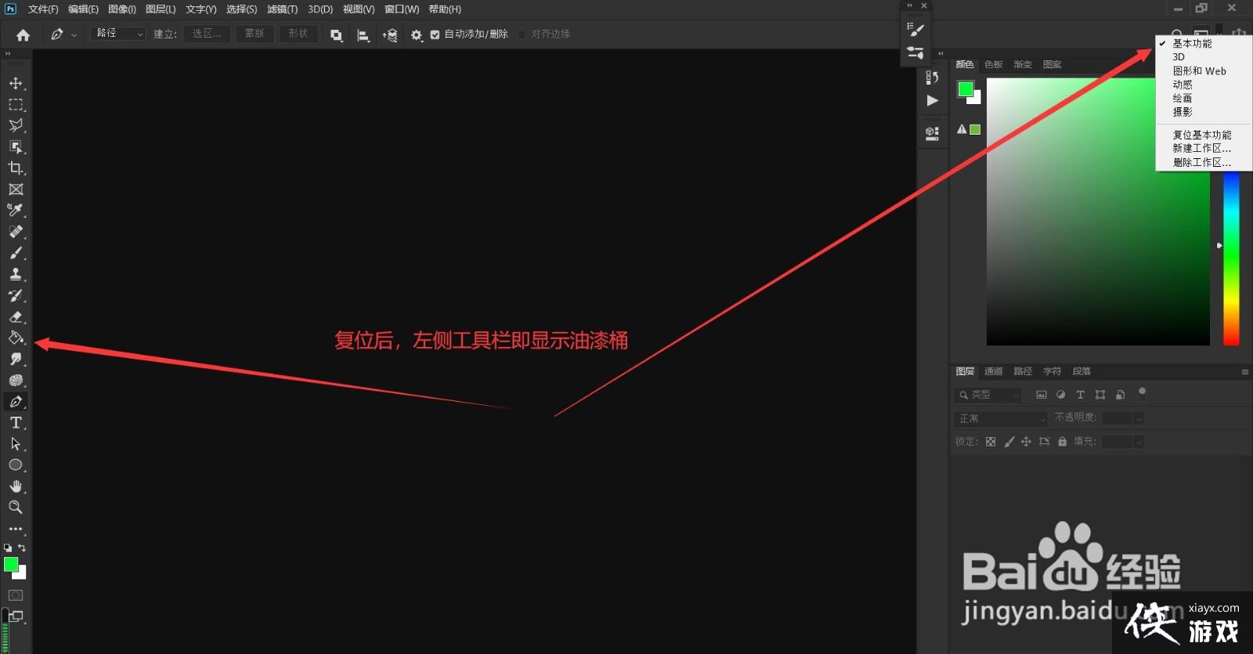Open the 正常 blend mode dropdown

click(x=1001, y=419)
